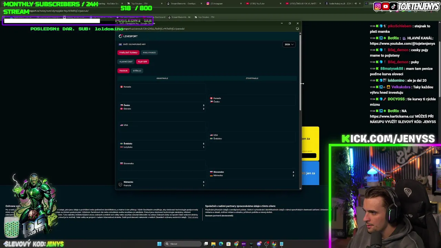The height and width of the screenshot is (248, 441).
Task: Click username pikoSchlebem in chat
Action: [x=400, y=26]
